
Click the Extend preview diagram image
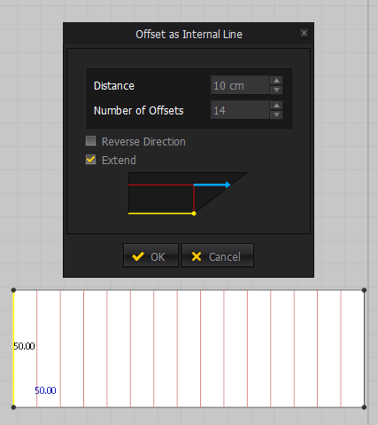pyautogui.click(x=188, y=193)
